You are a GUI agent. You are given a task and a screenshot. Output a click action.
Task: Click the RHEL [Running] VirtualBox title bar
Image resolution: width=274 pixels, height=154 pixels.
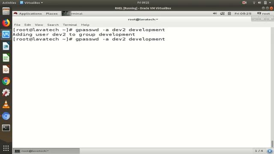coord(143,8)
